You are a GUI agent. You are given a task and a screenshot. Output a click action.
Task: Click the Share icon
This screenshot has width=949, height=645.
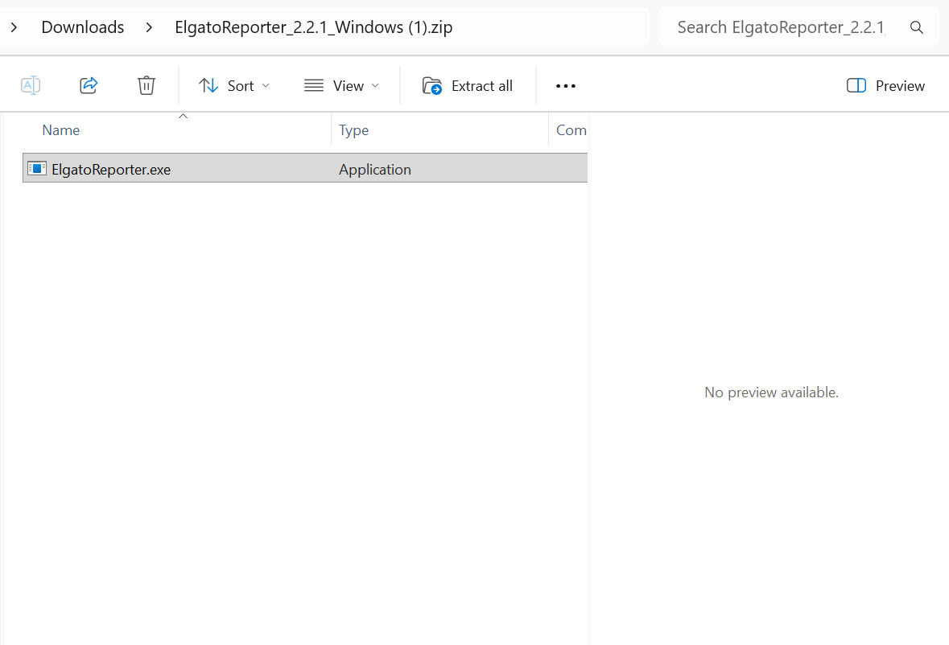click(x=88, y=84)
